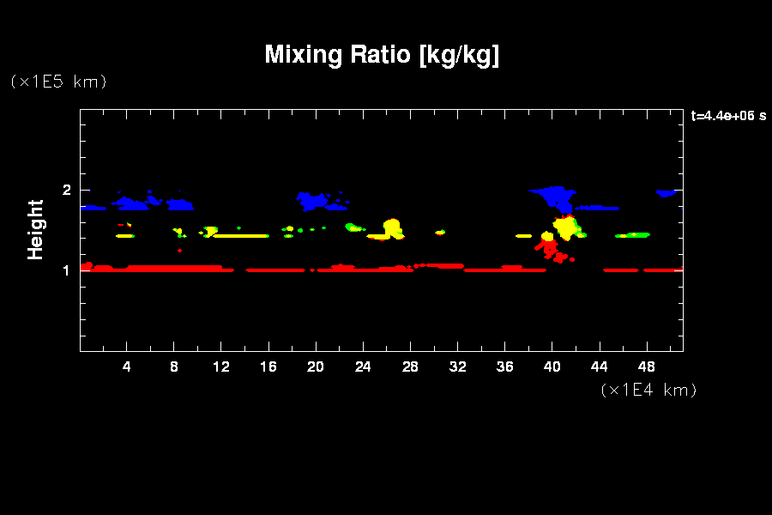The height and width of the screenshot is (515, 772).
Task: Select the timestamp text t=4.4e+06 s
Action: pos(727,116)
